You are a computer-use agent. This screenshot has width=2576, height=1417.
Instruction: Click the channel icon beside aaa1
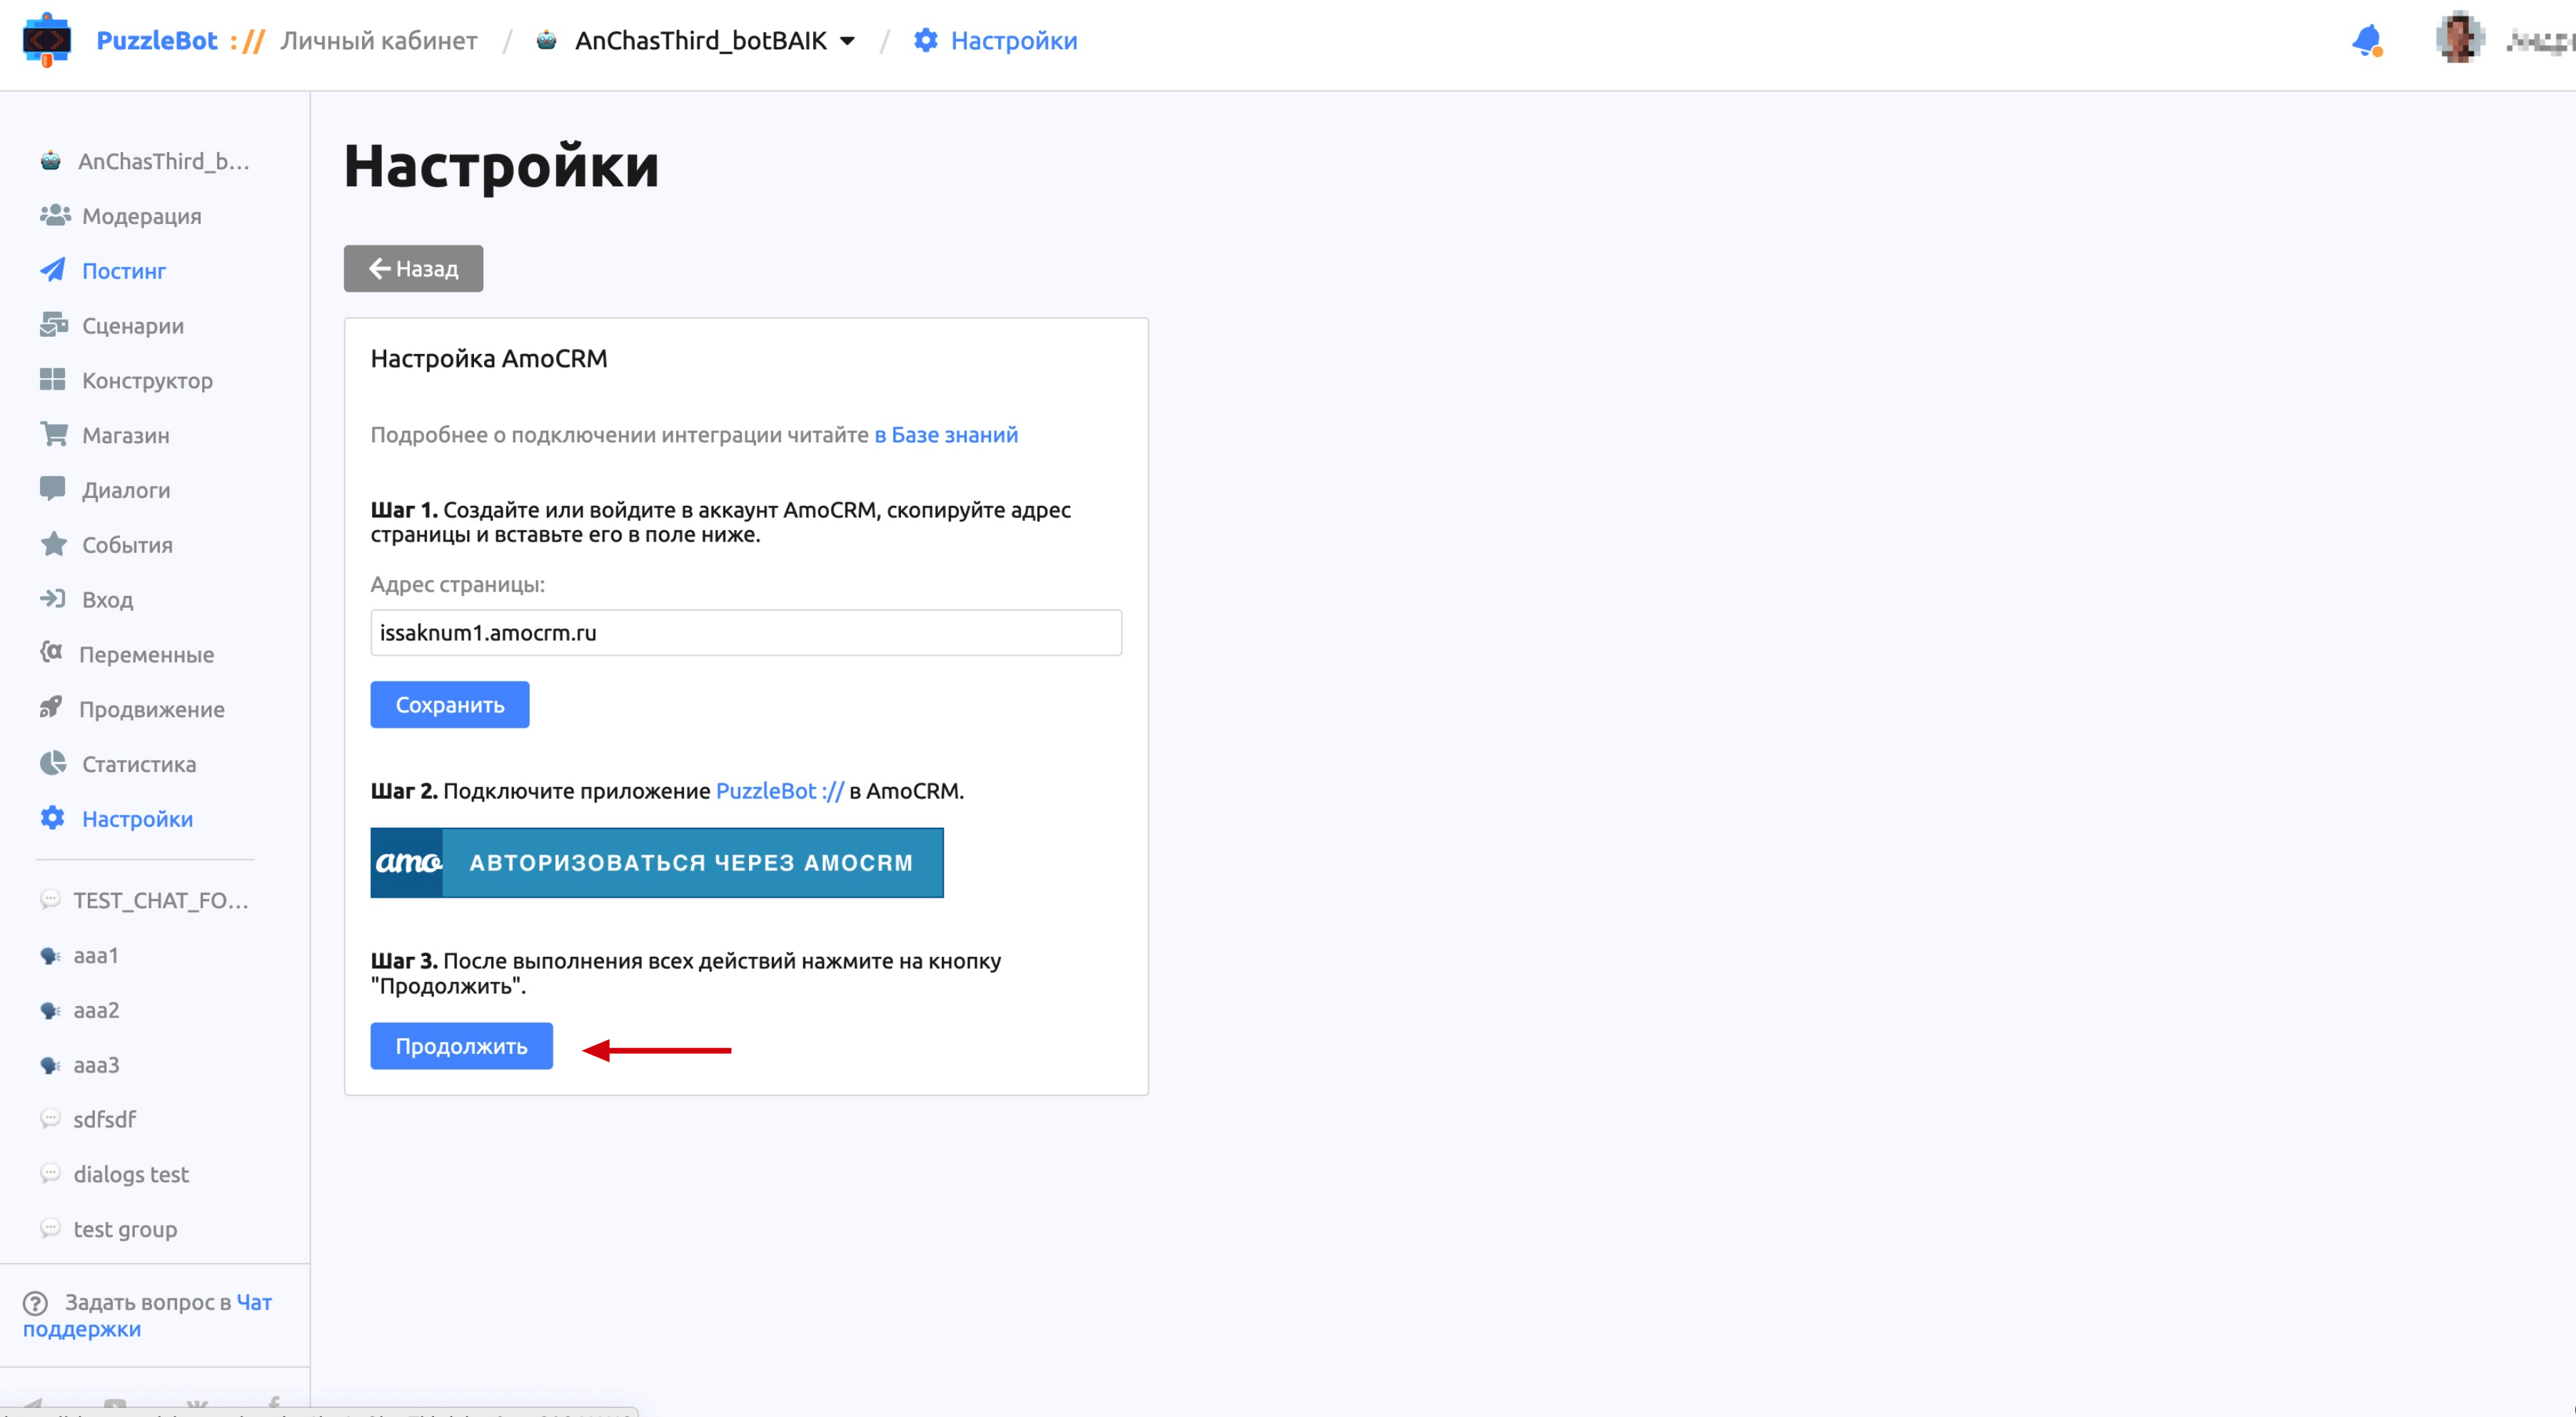point(50,955)
